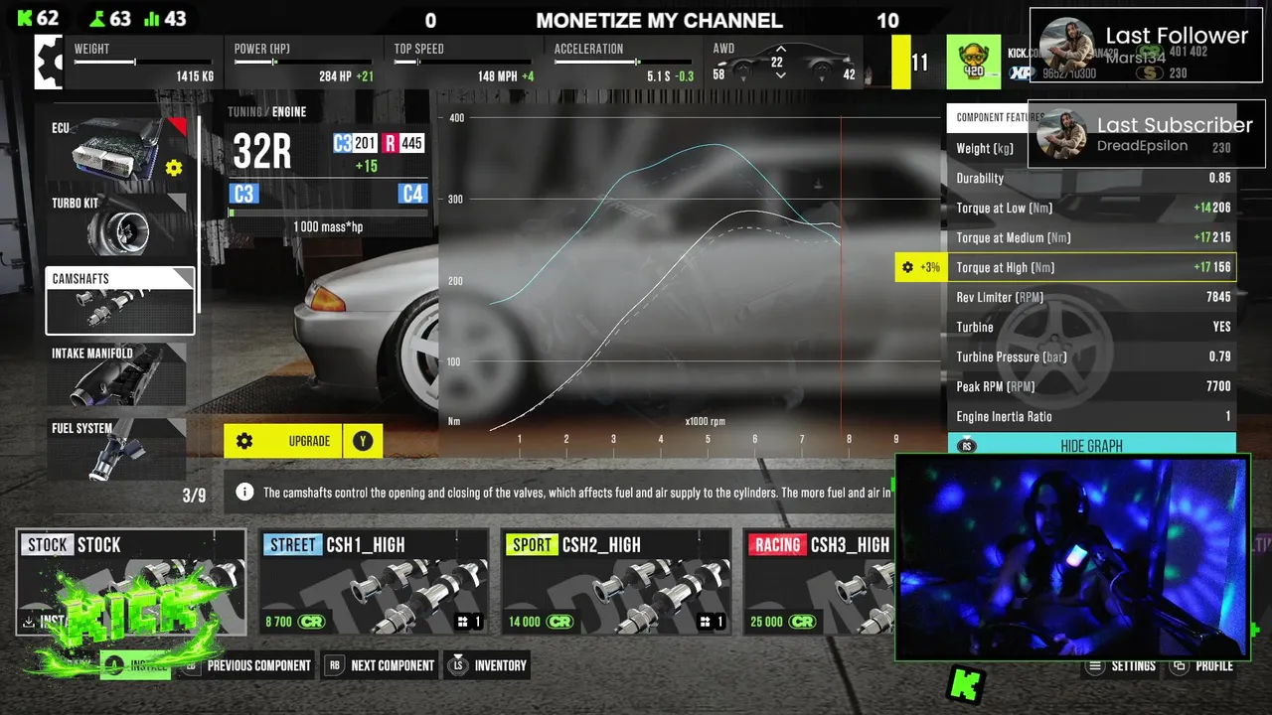The width and height of the screenshot is (1272, 715).
Task: Click the LS stick icon beside Inventory
Action: [458, 665]
